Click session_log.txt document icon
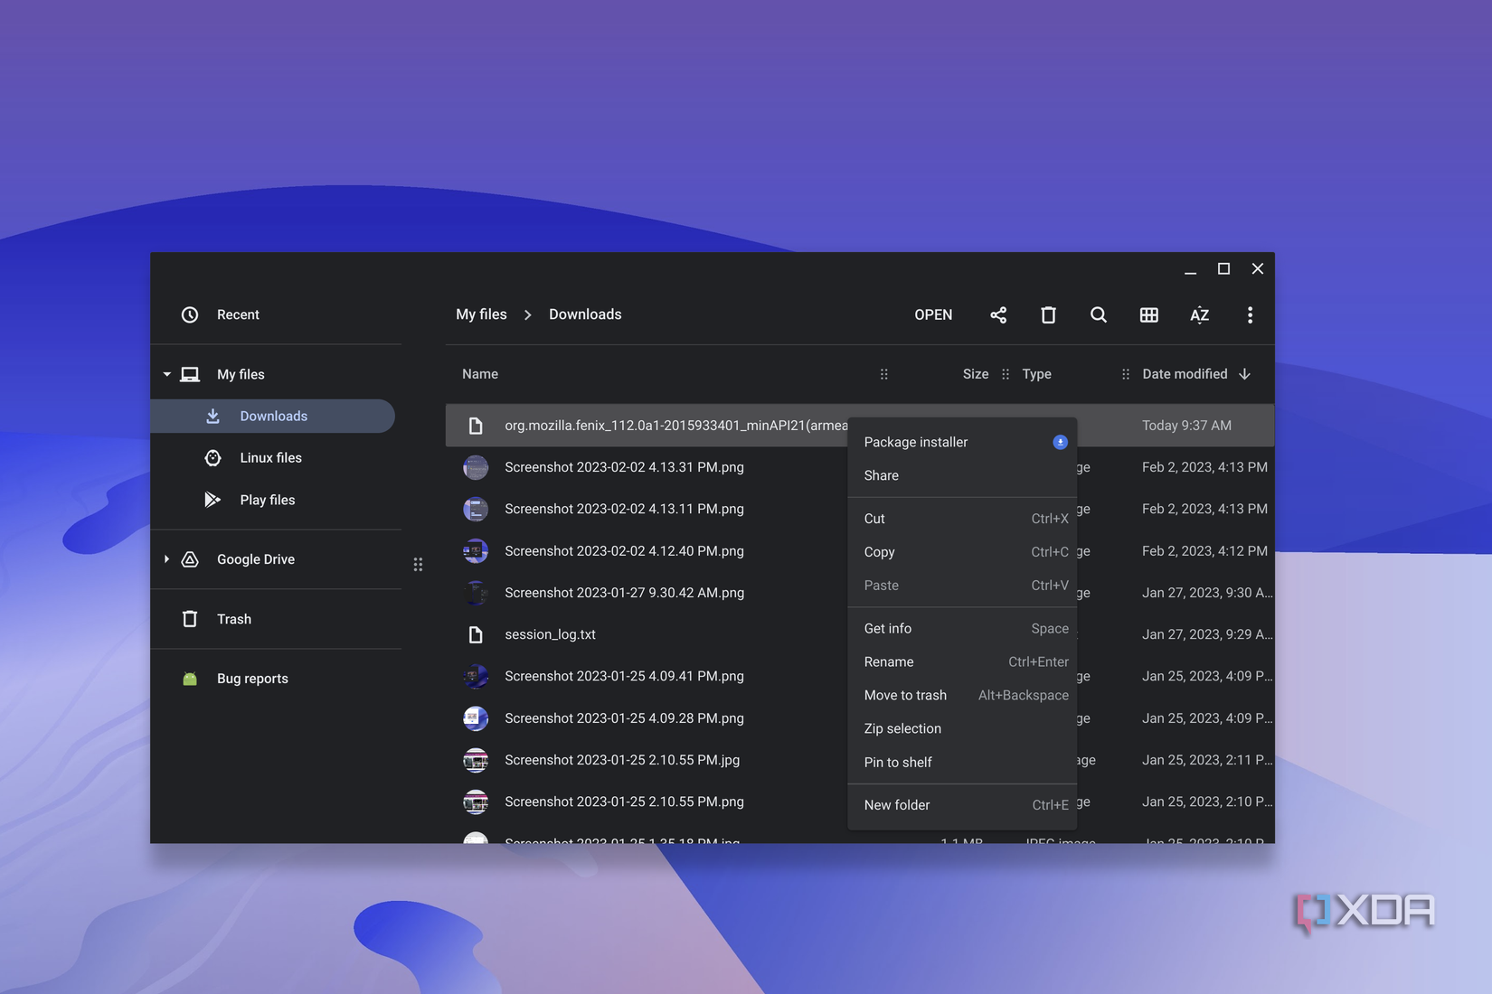The width and height of the screenshot is (1492, 994). (476, 634)
